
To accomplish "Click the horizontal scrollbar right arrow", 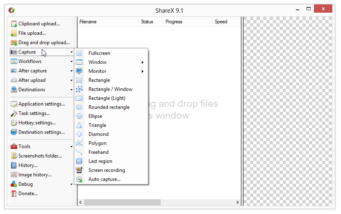I will coord(237,202).
